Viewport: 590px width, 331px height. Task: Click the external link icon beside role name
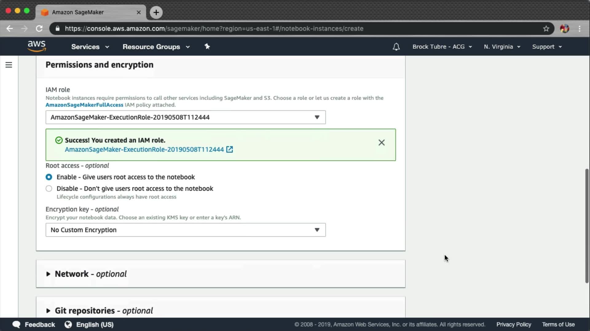[230, 150]
